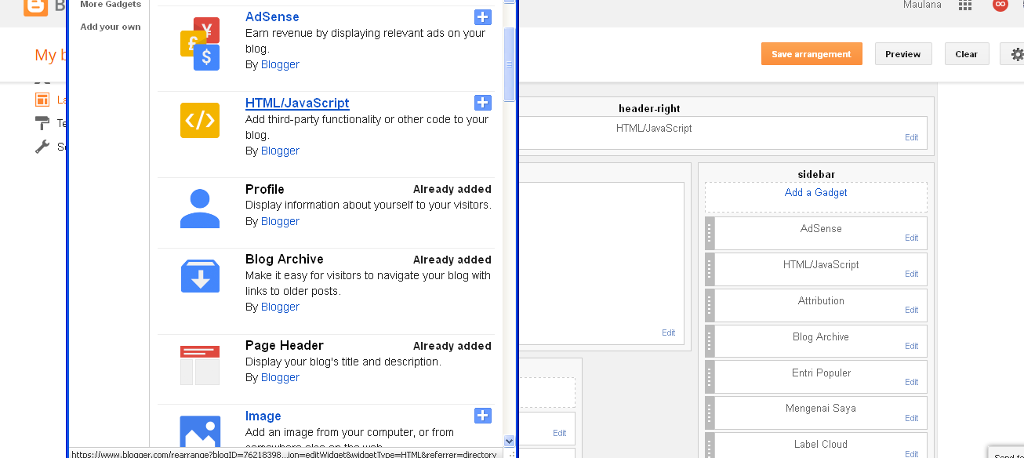Add the Image gadget with plus button
This screenshot has height=458, width=1024.
(x=483, y=416)
